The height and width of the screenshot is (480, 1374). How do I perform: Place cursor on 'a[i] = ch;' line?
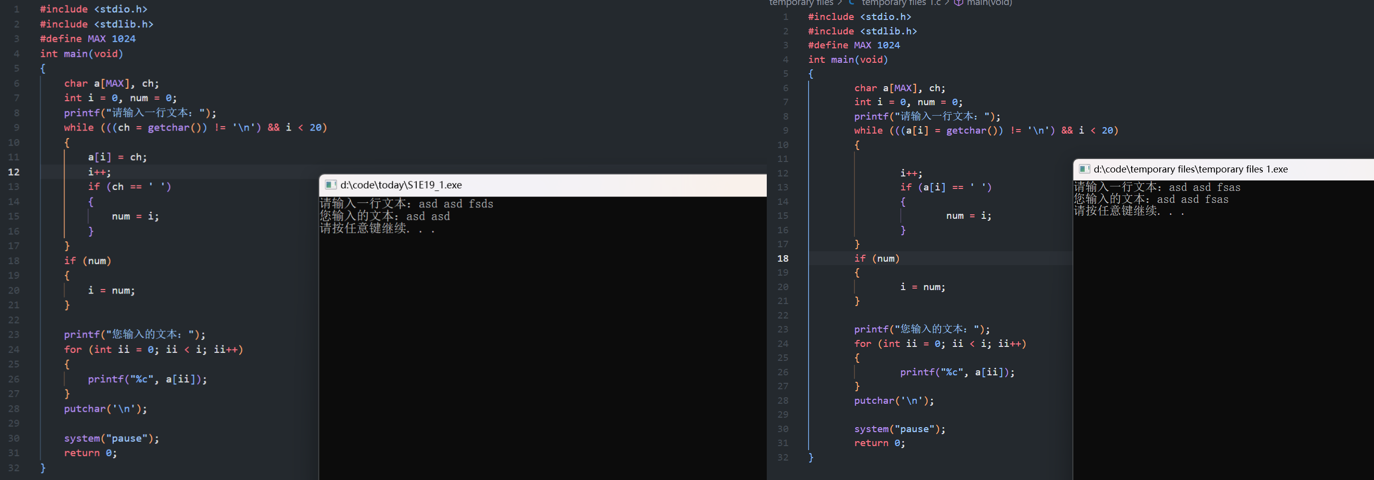pyautogui.click(x=117, y=157)
